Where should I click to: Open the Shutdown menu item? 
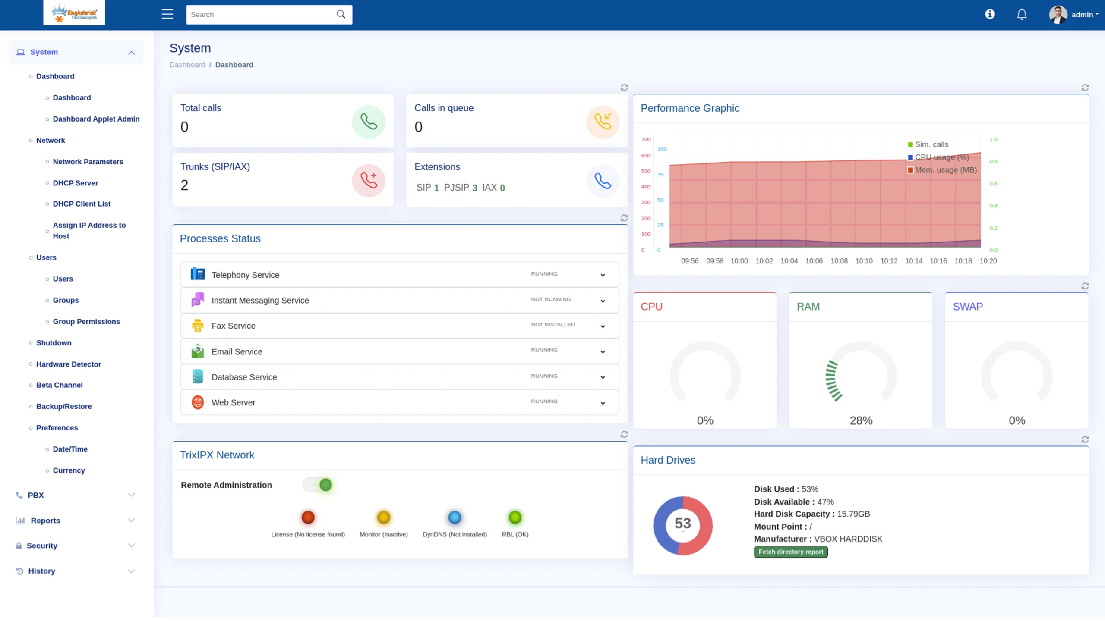coord(54,343)
